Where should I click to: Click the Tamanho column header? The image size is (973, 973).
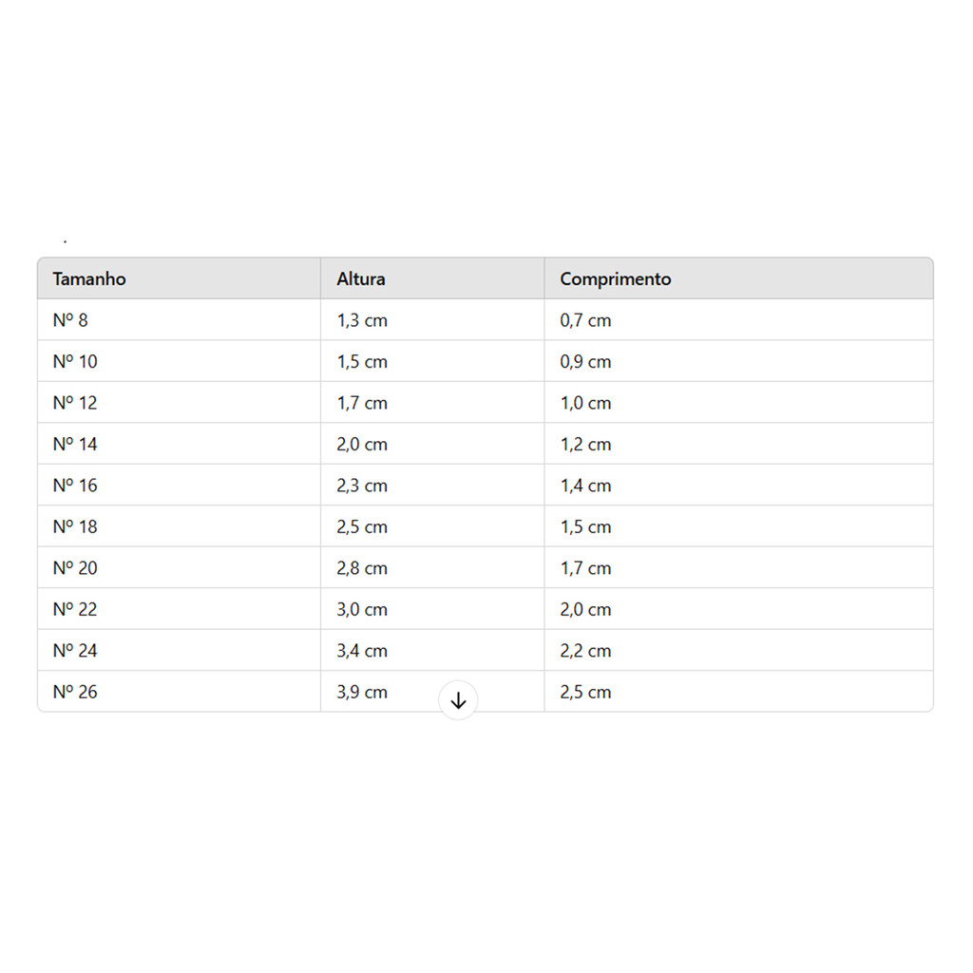[89, 279]
